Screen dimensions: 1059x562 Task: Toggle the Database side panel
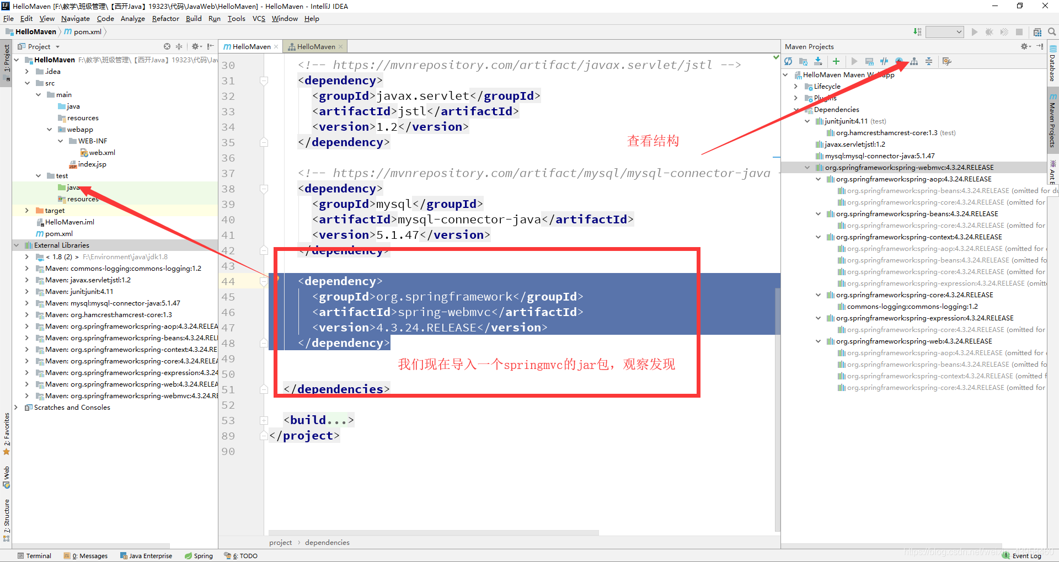coord(1052,63)
